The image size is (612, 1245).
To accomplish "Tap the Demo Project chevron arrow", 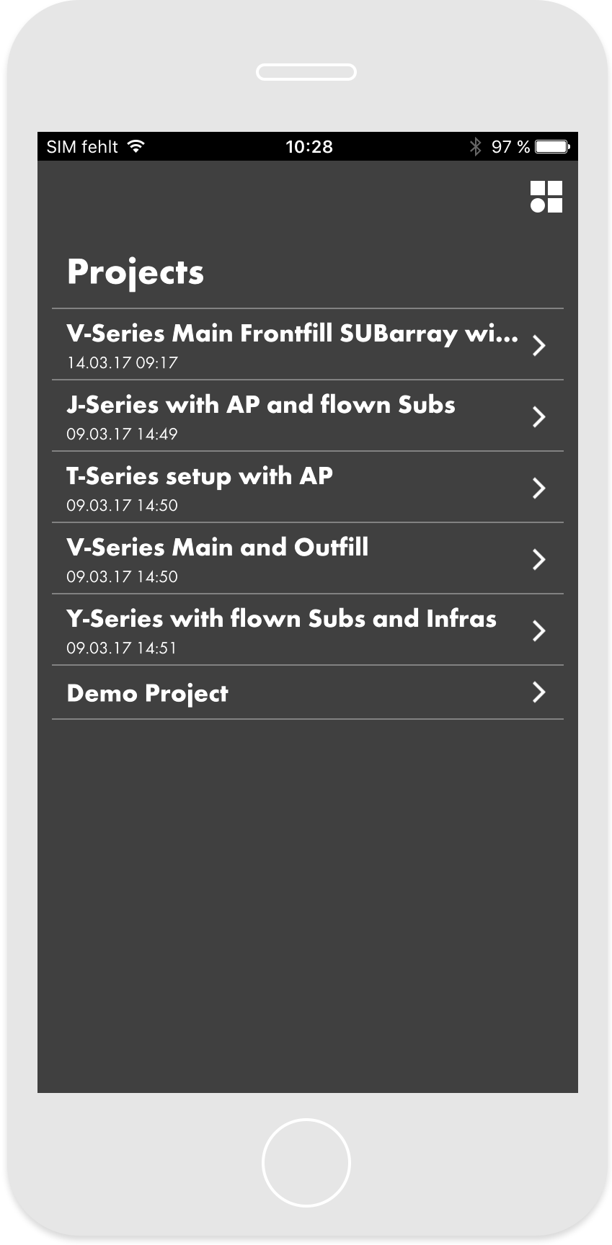I will tap(538, 692).
